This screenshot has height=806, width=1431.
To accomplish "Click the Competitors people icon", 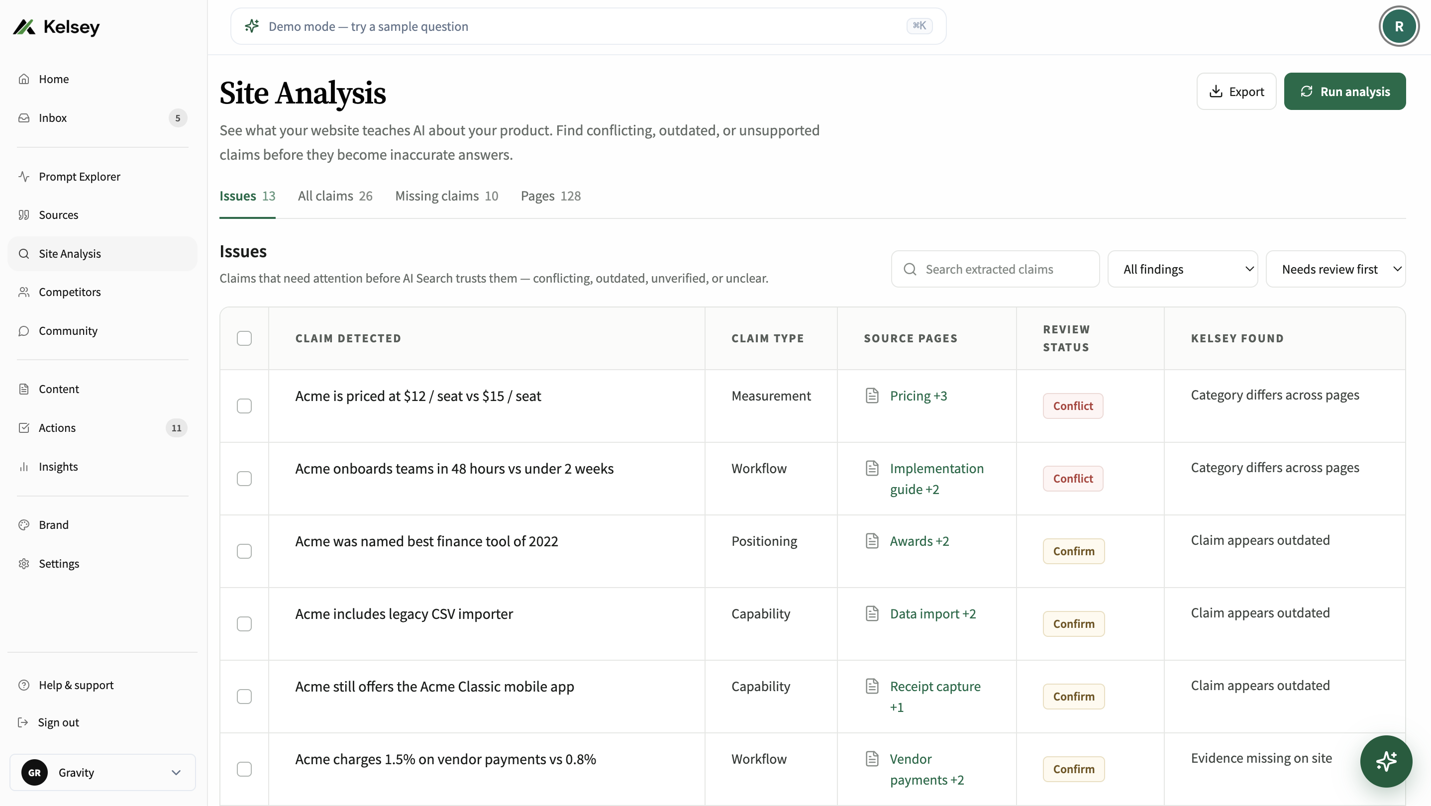I will coord(24,292).
